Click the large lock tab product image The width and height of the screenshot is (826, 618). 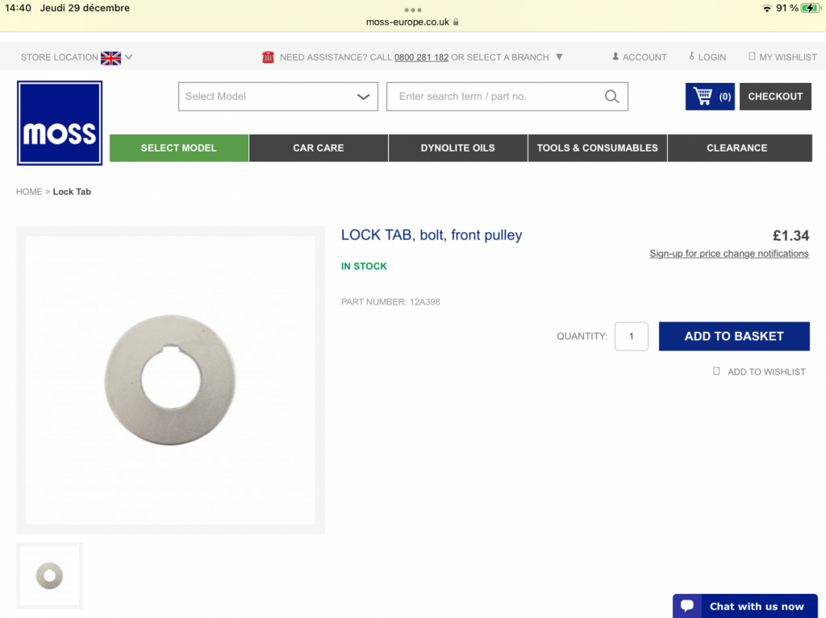[x=170, y=380]
